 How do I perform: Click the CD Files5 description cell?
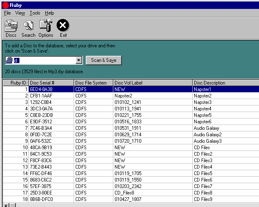pyautogui.click(x=226, y=173)
